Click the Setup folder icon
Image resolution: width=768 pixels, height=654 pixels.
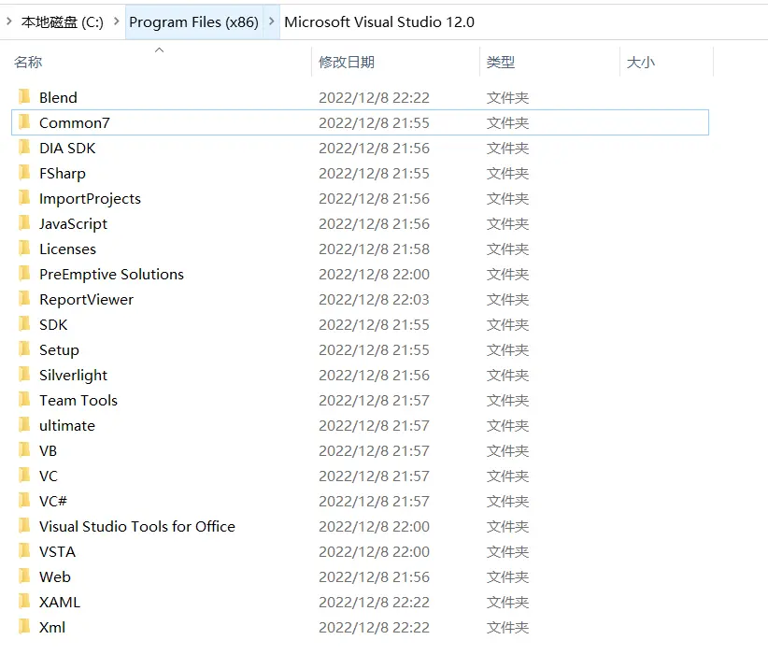click(24, 348)
